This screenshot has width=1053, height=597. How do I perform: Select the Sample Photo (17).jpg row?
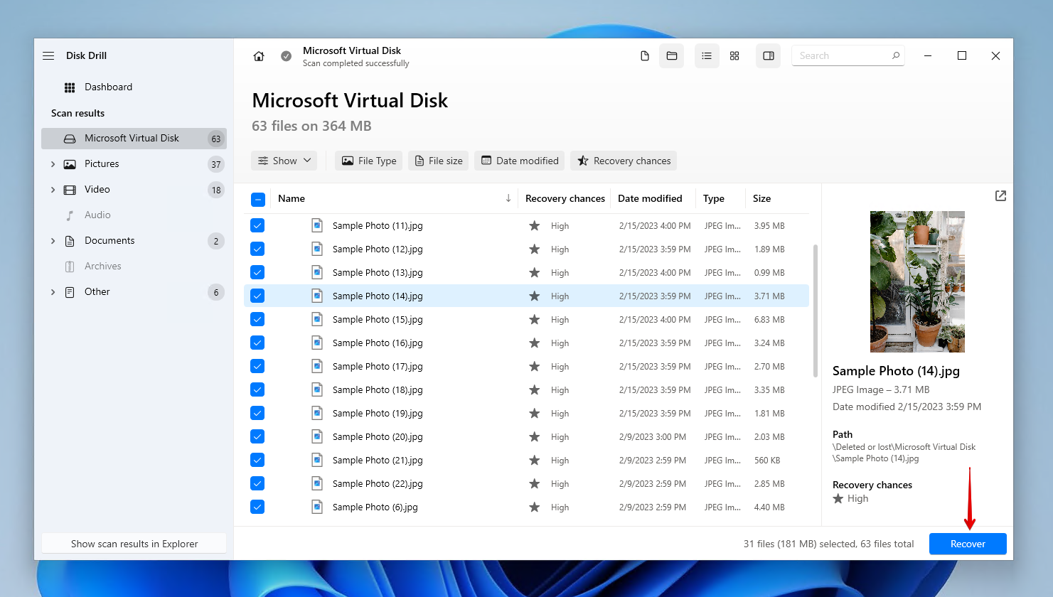pos(526,366)
